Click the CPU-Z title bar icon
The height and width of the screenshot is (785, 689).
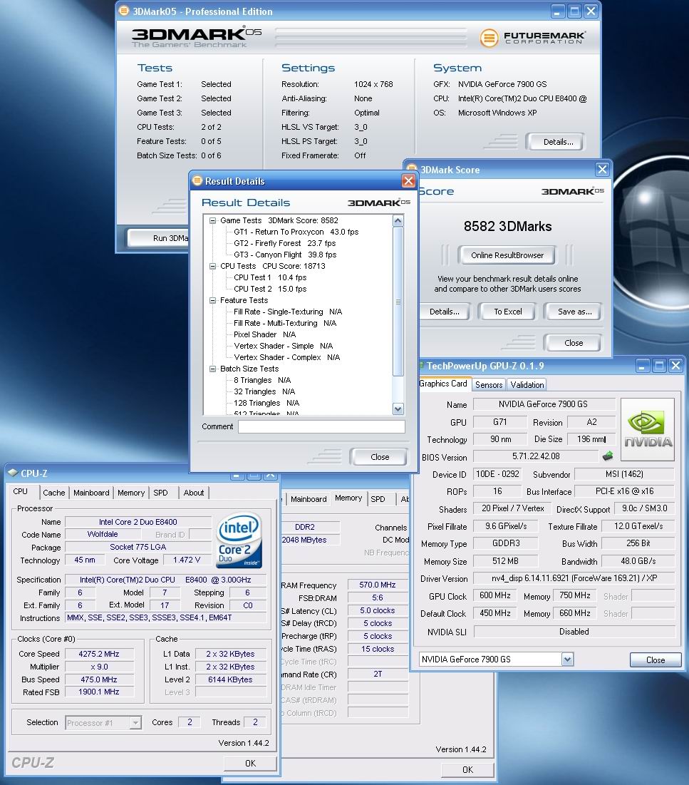coord(13,473)
